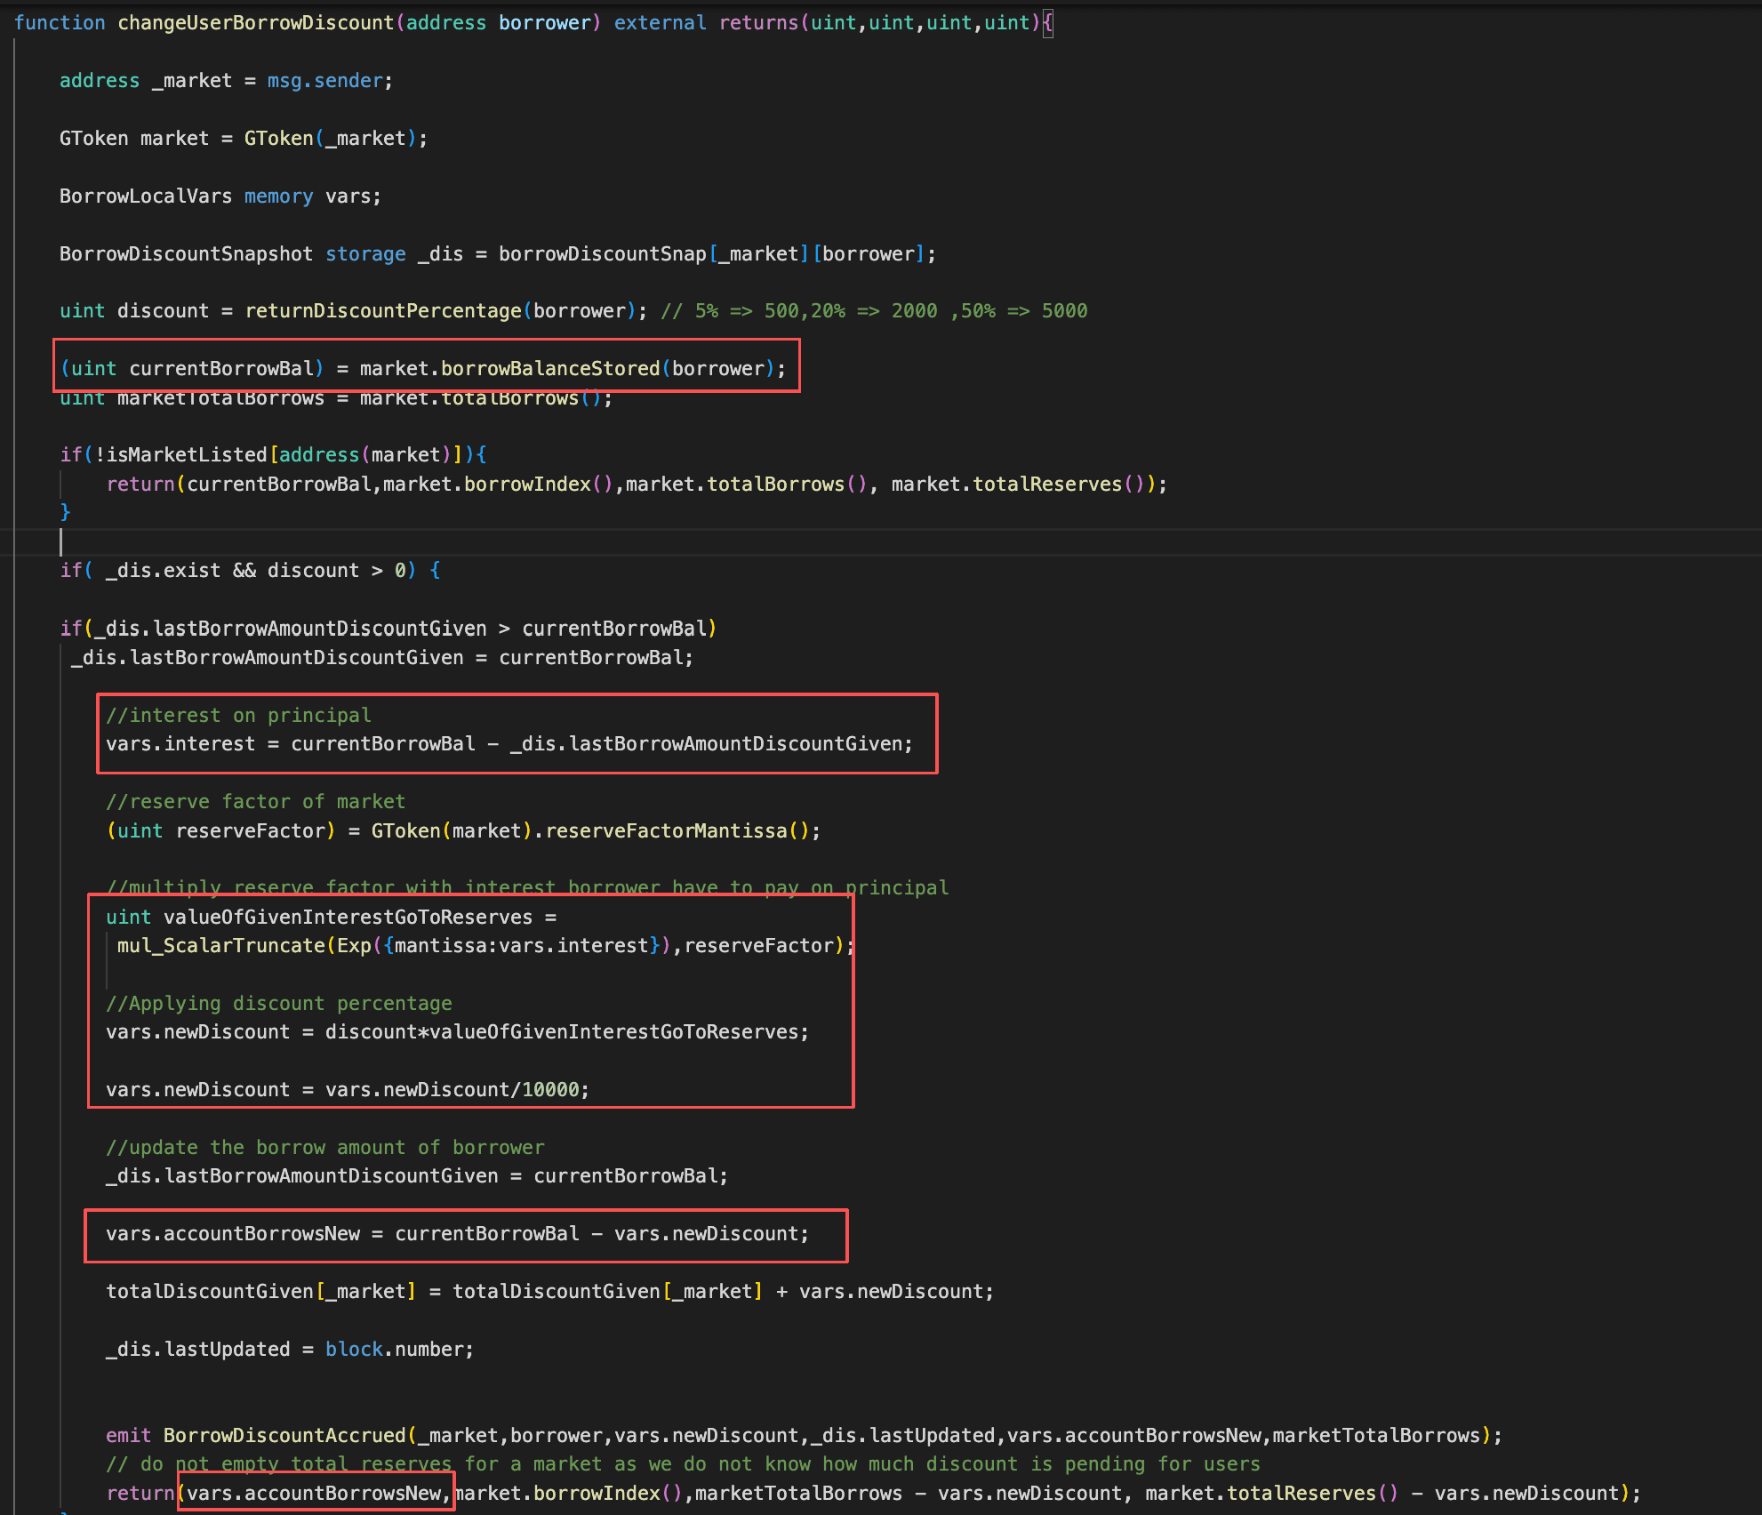The height and width of the screenshot is (1515, 1762).
Task: Click the isMarketListed mapping name
Action: point(187,455)
